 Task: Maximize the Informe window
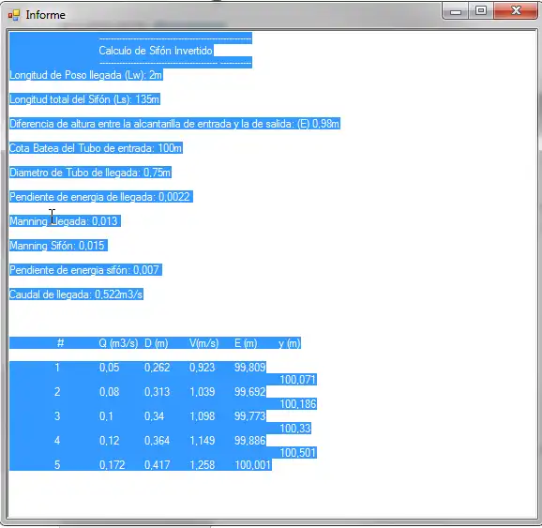pyautogui.click(x=481, y=11)
